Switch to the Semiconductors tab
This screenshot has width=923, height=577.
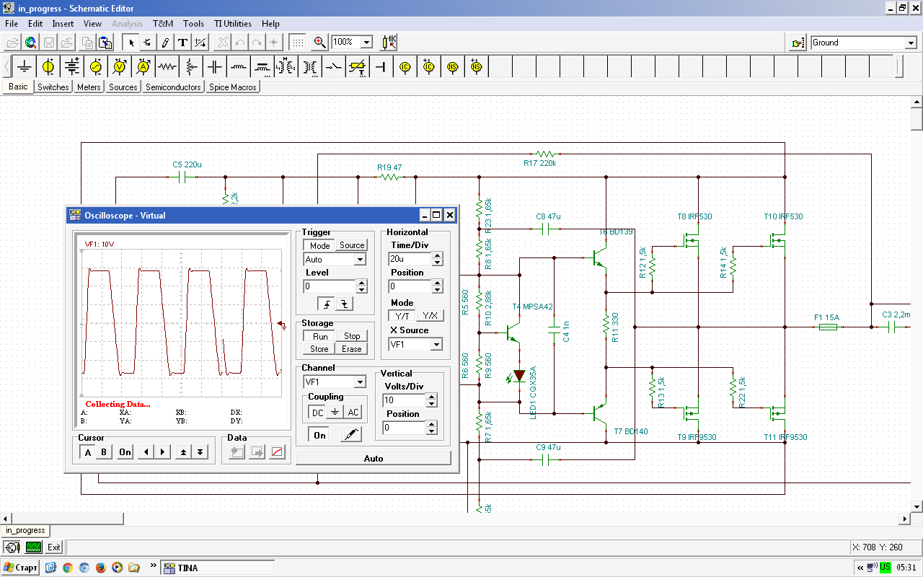click(173, 87)
